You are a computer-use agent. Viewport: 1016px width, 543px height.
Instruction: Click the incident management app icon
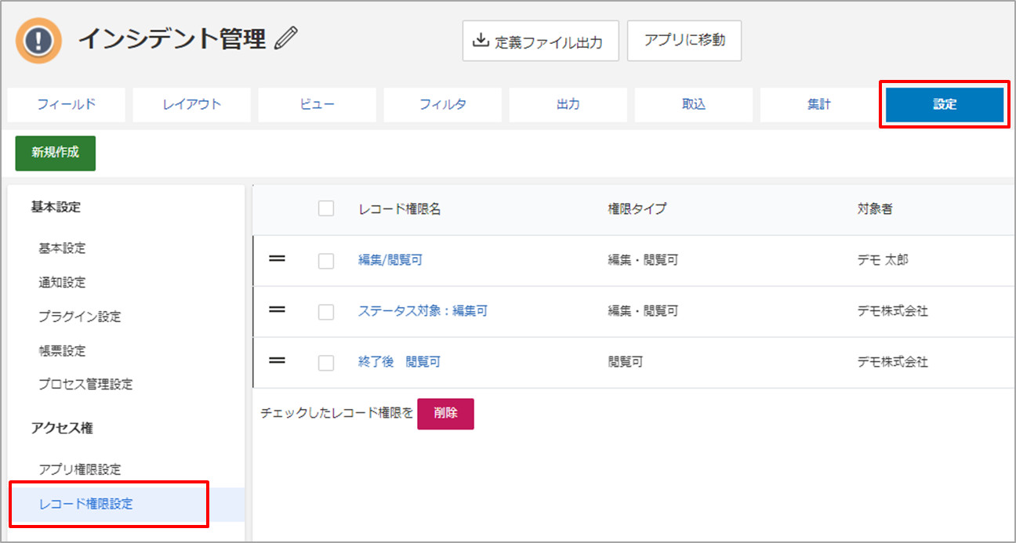pyautogui.click(x=38, y=41)
